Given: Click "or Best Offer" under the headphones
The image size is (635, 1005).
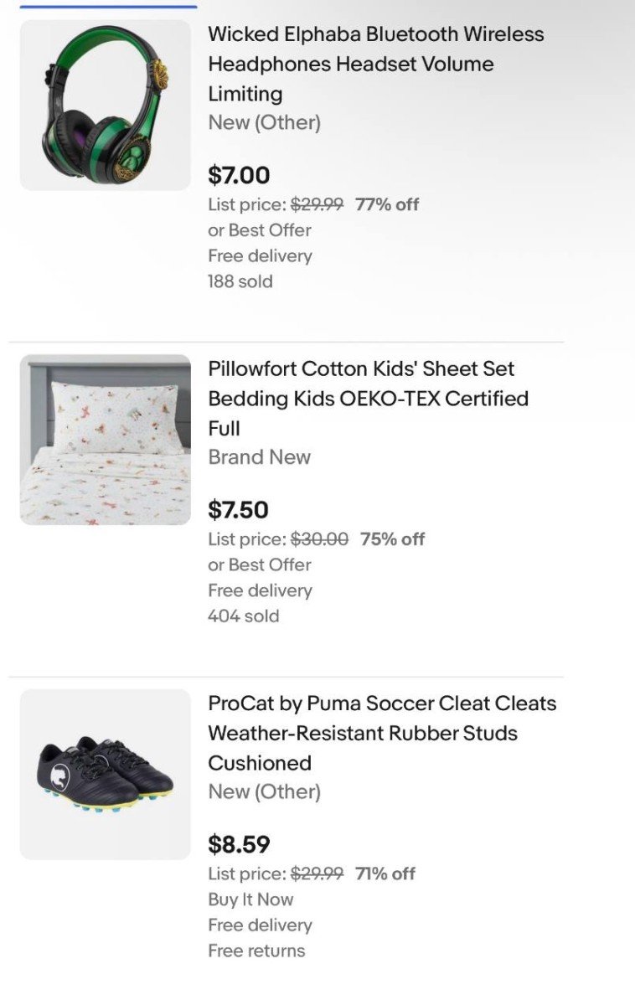Looking at the screenshot, I should [260, 230].
